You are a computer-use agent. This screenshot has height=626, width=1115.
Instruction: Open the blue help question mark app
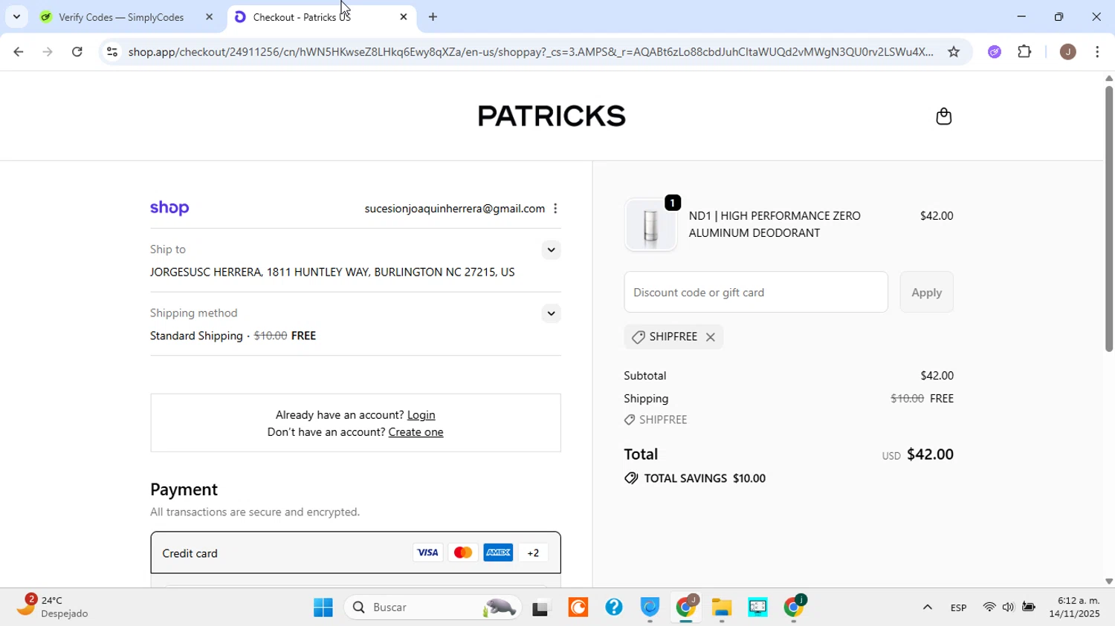614,608
